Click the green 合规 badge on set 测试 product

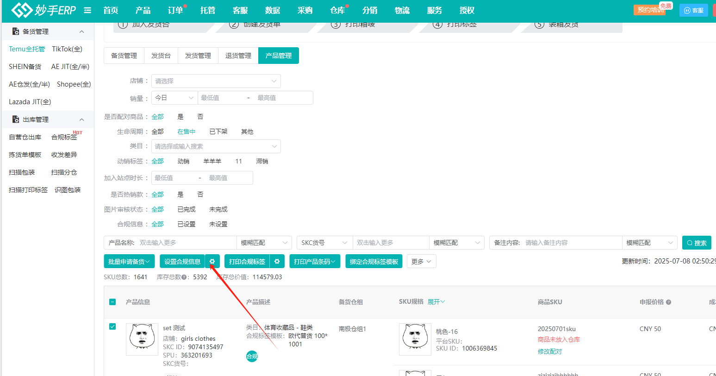click(252, 356)
